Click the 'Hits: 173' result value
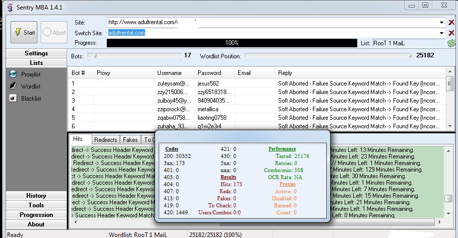 coord(231,184)
